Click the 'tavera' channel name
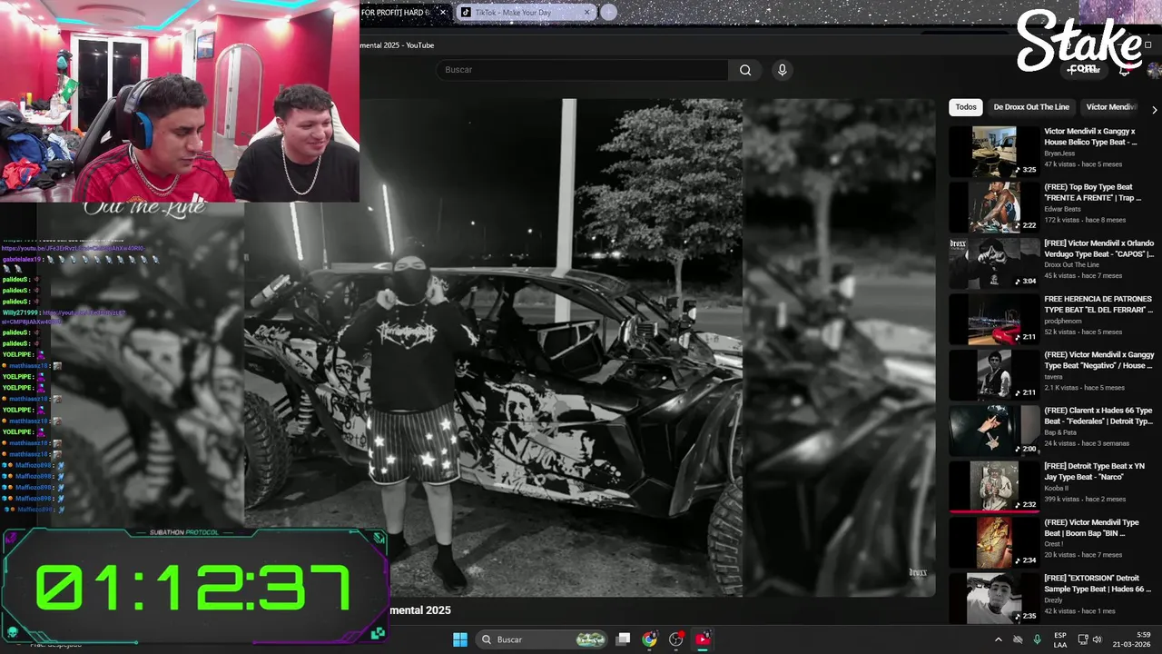 1053,377
